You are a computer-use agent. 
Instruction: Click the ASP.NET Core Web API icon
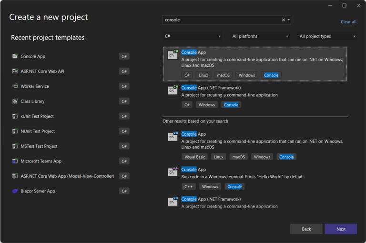pos(16,71)
